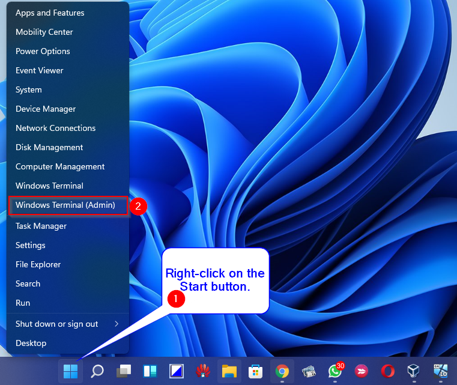457x385 pixels.
Task: Open Mobility Center from the menu
Action: pos(68,32)
